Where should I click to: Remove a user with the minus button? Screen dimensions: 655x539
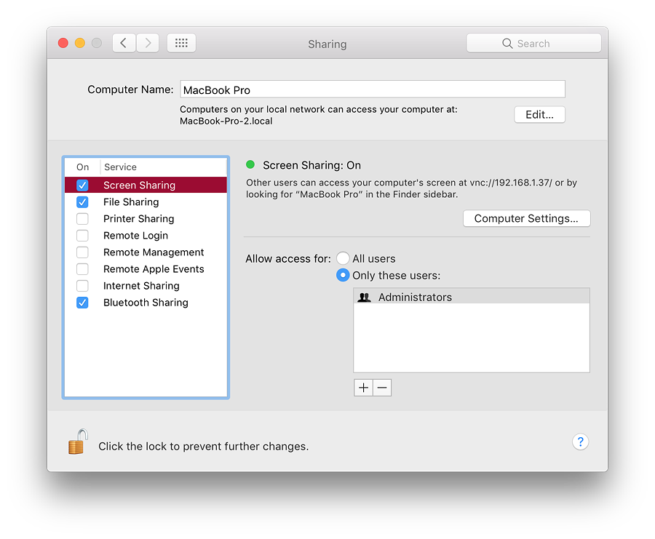pyautogui.click(x=382, y=388)
